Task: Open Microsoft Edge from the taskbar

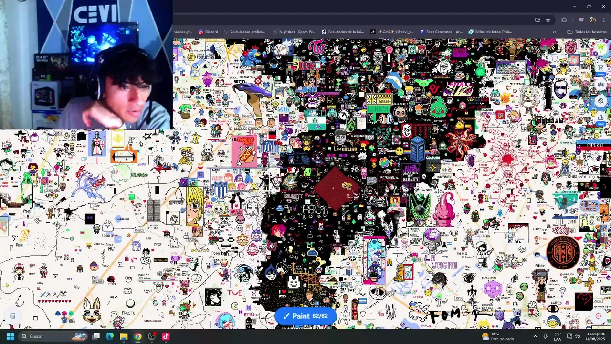Action: [110, 336]
